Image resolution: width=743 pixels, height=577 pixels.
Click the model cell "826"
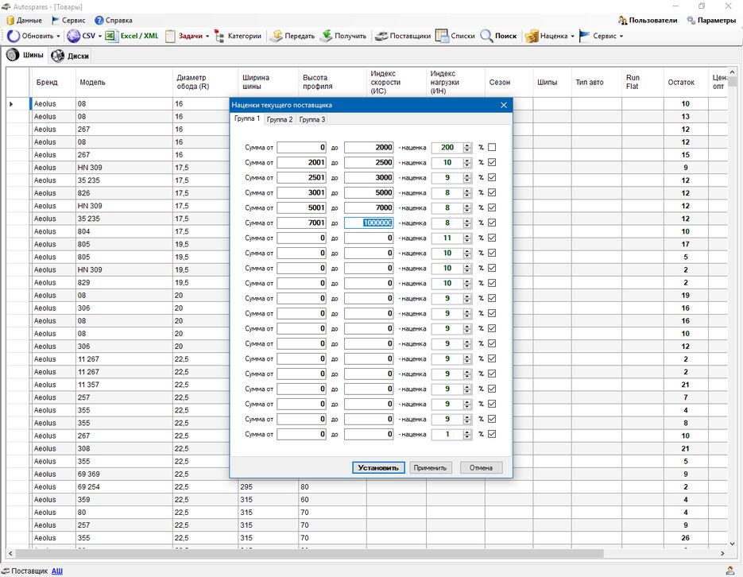coord(124,193)
